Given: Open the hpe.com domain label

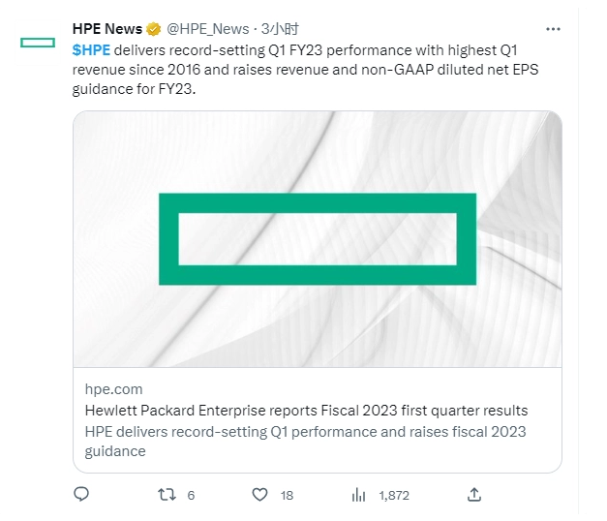Looking at the screenshot, I should click(x=113, y=389).
